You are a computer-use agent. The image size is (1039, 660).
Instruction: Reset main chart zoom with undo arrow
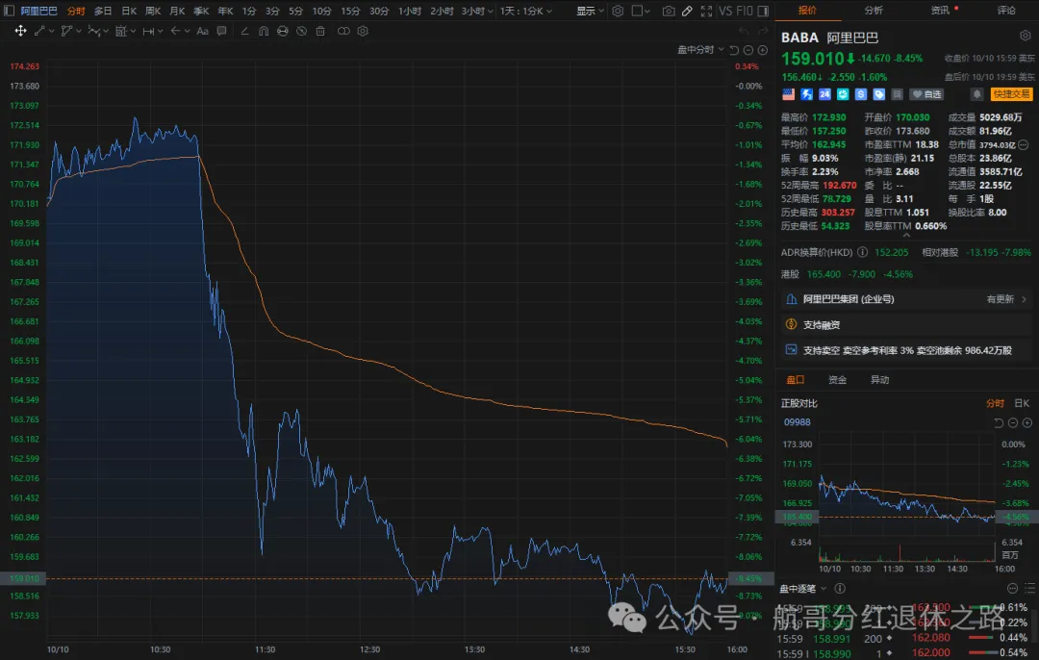click(734, 50)
